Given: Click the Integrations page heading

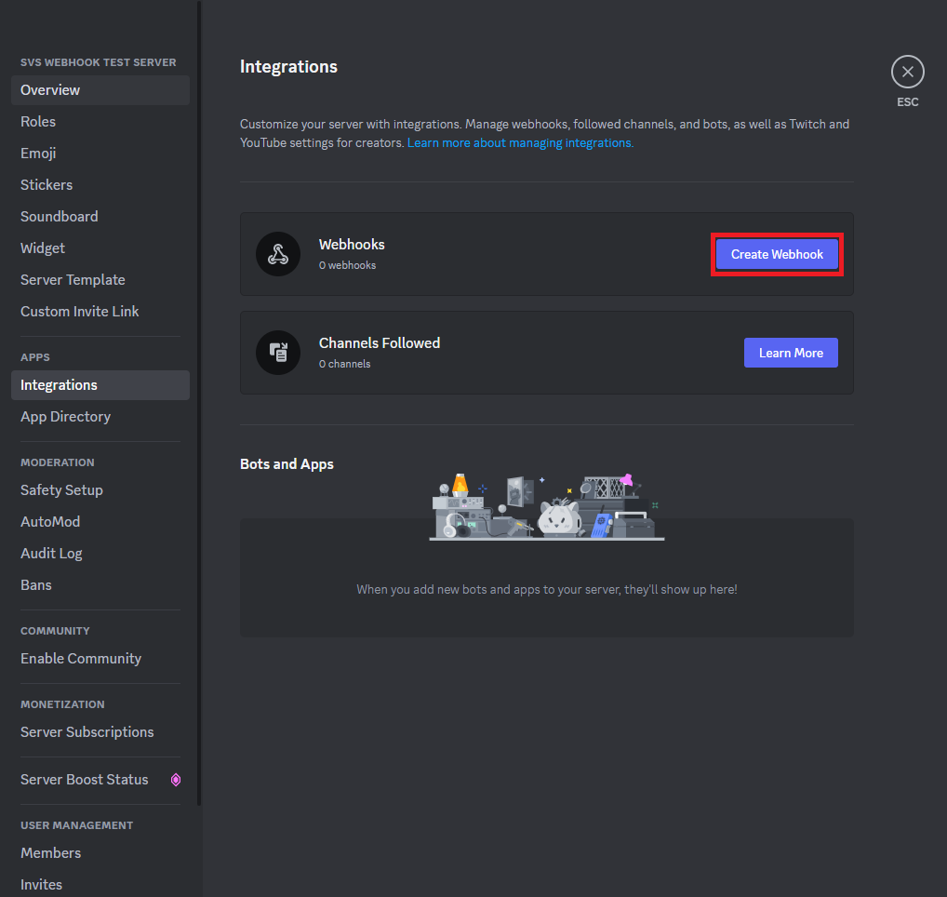Looking at the screenshot, I should click(x=288, y=66).
